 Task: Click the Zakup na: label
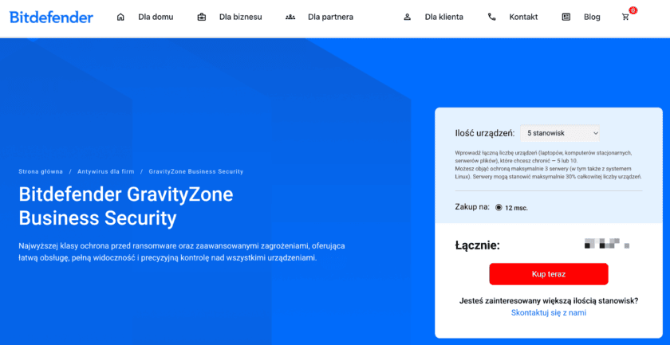click(472, 207)
